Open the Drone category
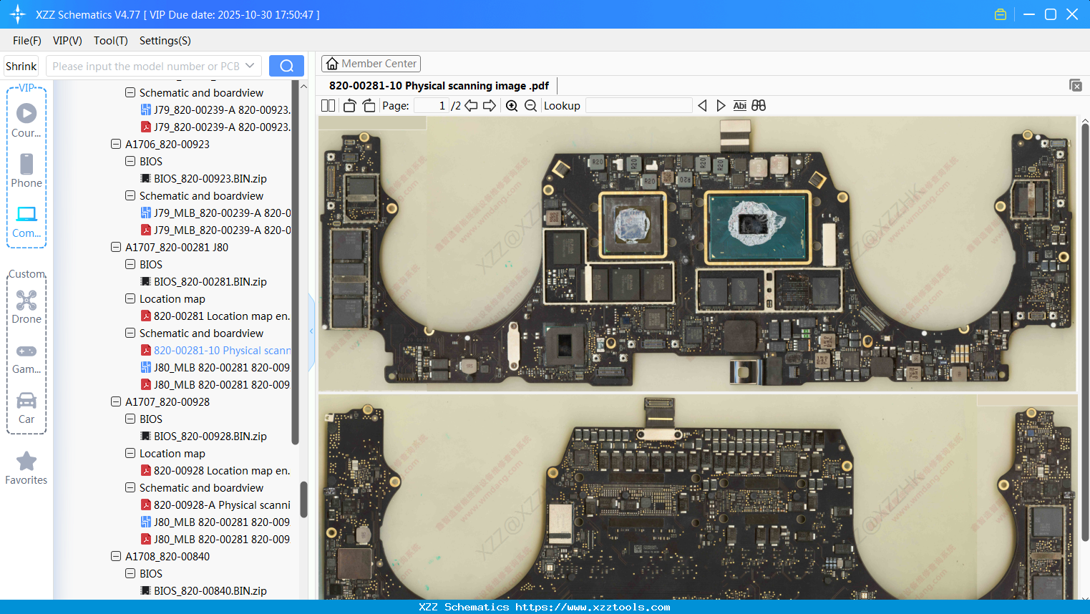1090x614 pixels. pyautogui.click(x=26, y=307)
